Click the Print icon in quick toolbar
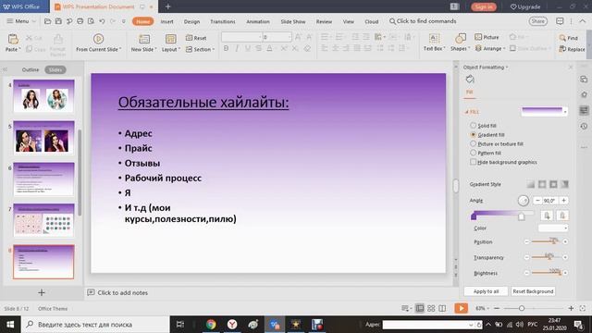Image resolution: width=592 pixels, height=333 pixels. tap(80, 21)
